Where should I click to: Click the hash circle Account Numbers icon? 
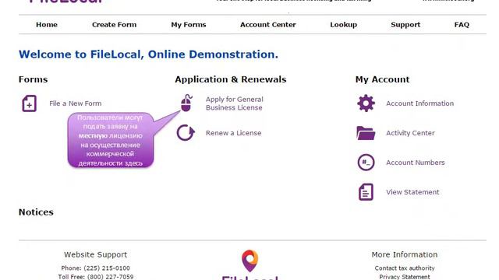tap(366, 163)
